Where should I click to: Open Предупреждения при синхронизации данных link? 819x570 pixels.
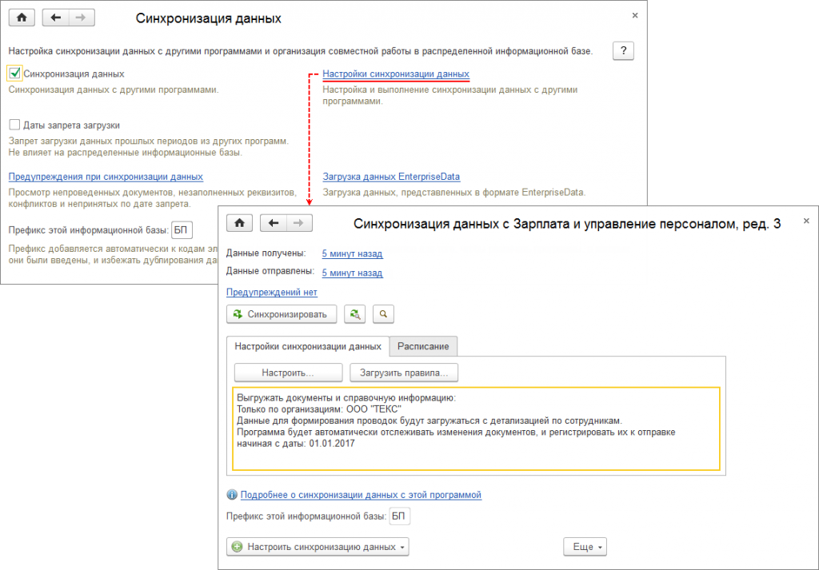pos(106,177)
